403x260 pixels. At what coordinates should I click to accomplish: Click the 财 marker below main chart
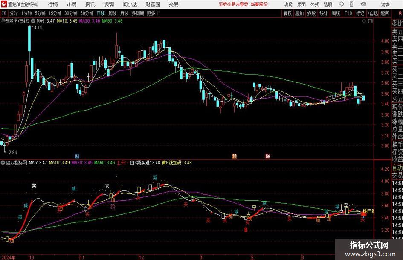77,156
